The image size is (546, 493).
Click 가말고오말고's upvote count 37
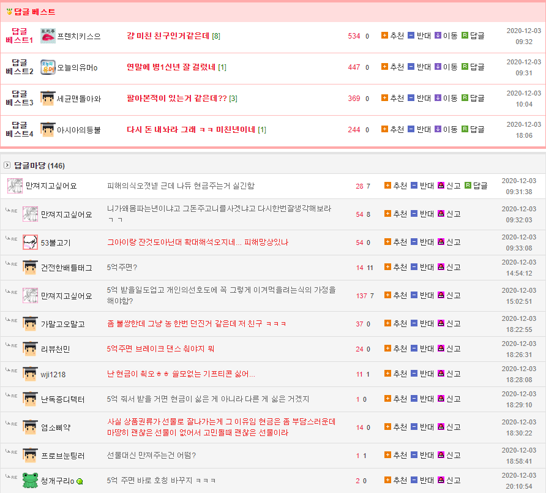click(x=359, y=323)
